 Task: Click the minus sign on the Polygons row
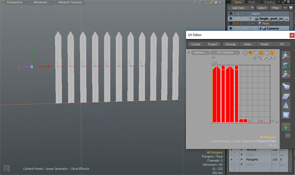(237, 160)
